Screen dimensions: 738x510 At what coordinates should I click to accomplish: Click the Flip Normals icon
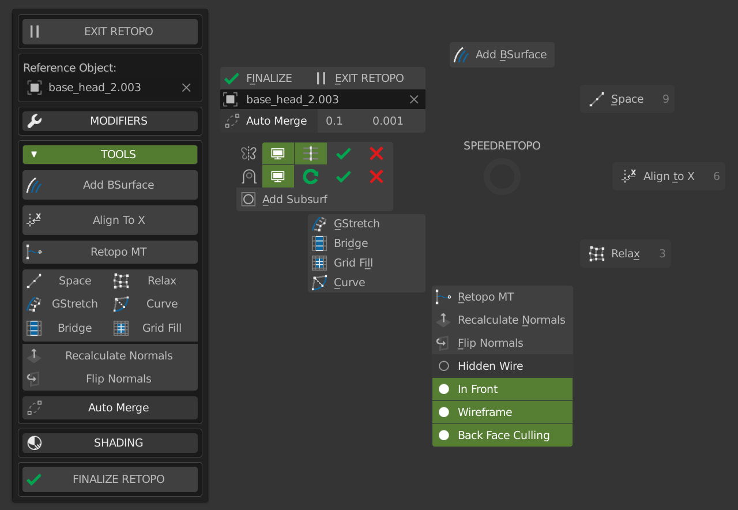point(33,378)
